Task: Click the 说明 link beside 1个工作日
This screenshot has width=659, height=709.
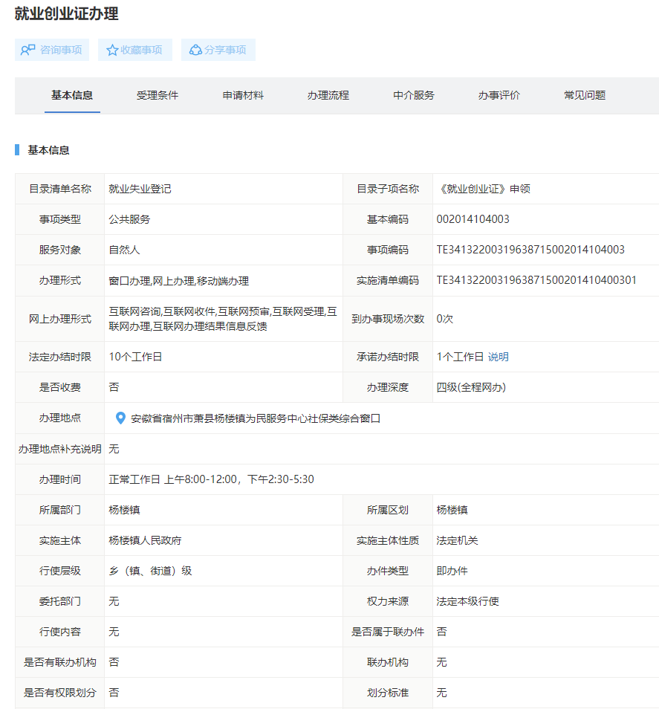Action: (x=499, y=357)
